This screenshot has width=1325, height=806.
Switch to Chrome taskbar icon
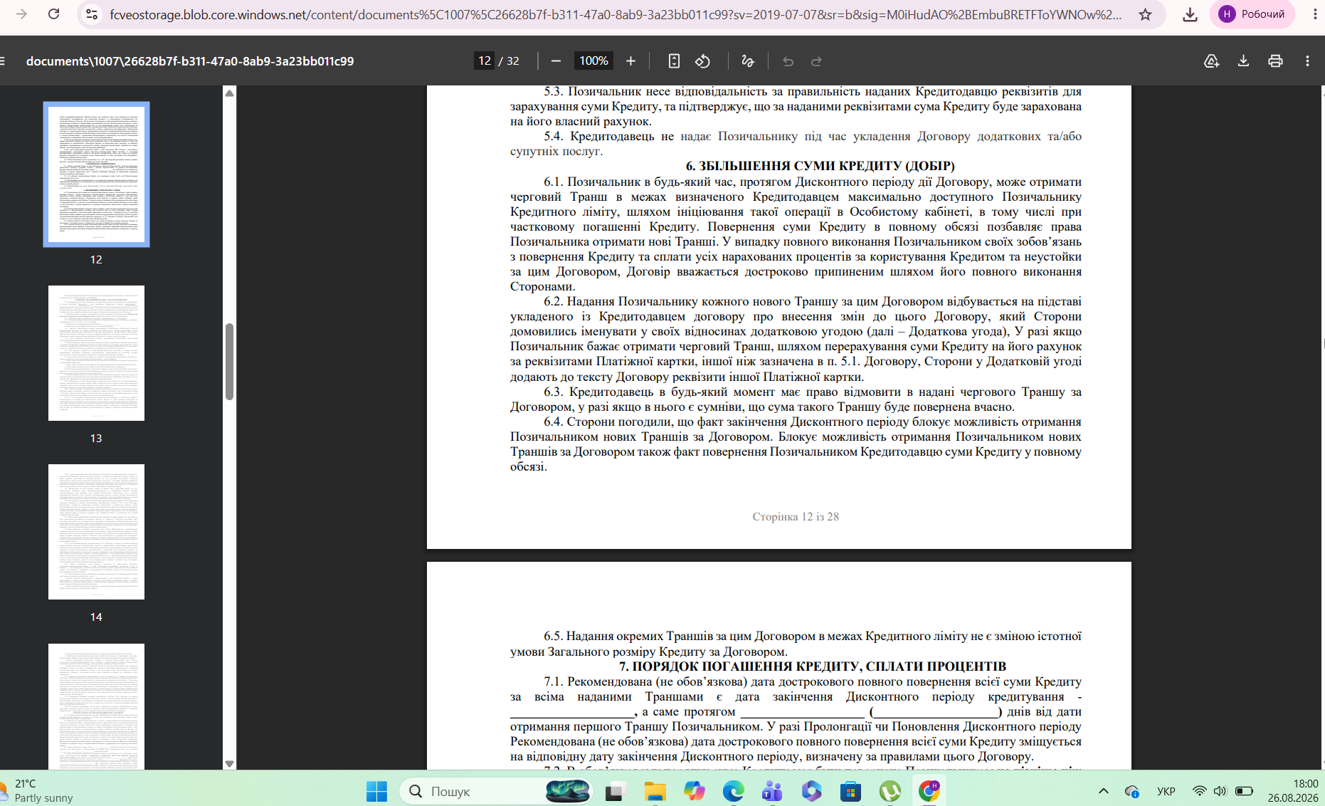pyautogui.click(x=929, y=791)
